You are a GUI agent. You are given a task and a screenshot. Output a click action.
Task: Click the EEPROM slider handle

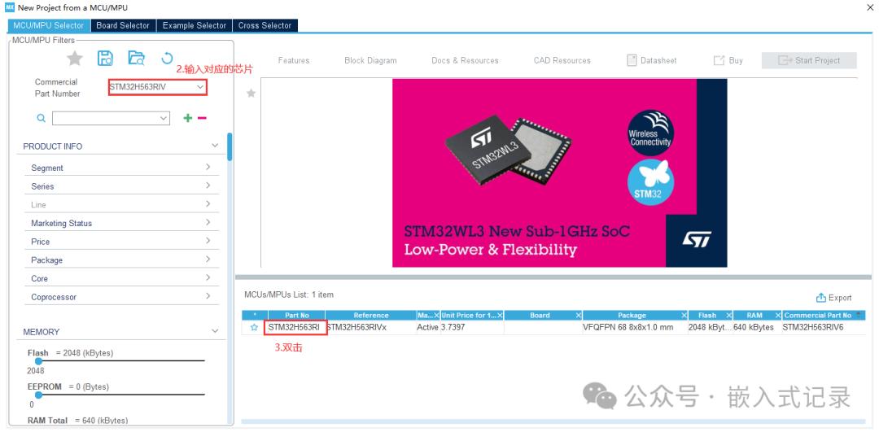tap(39, 395)
